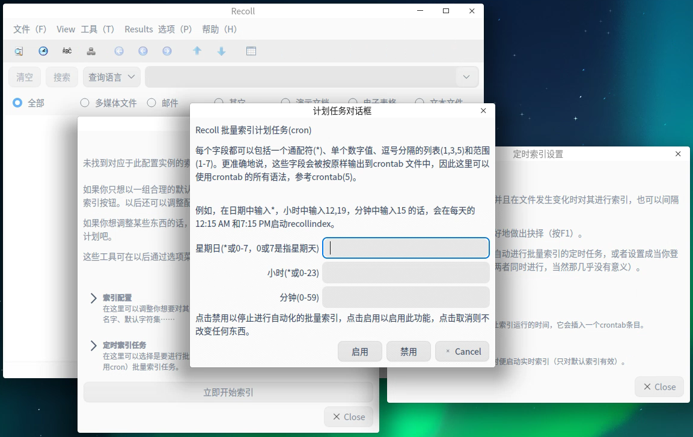Go to next results page arrow
Screen dimensions: 693x437
pos(166,51)
